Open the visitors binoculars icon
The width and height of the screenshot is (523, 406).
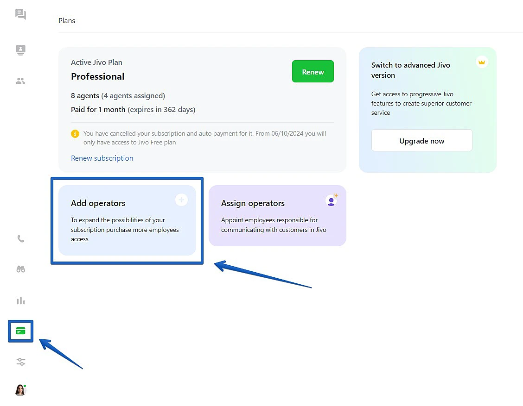[21, 269]
